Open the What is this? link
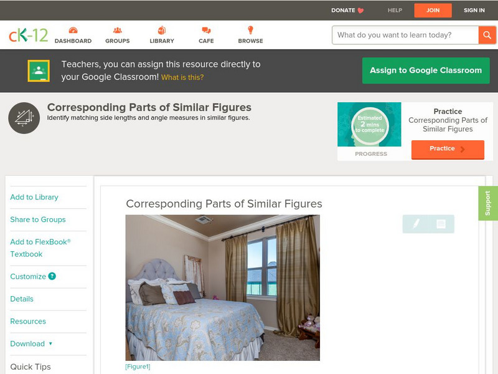498x374 pixels. coord(182,77)
